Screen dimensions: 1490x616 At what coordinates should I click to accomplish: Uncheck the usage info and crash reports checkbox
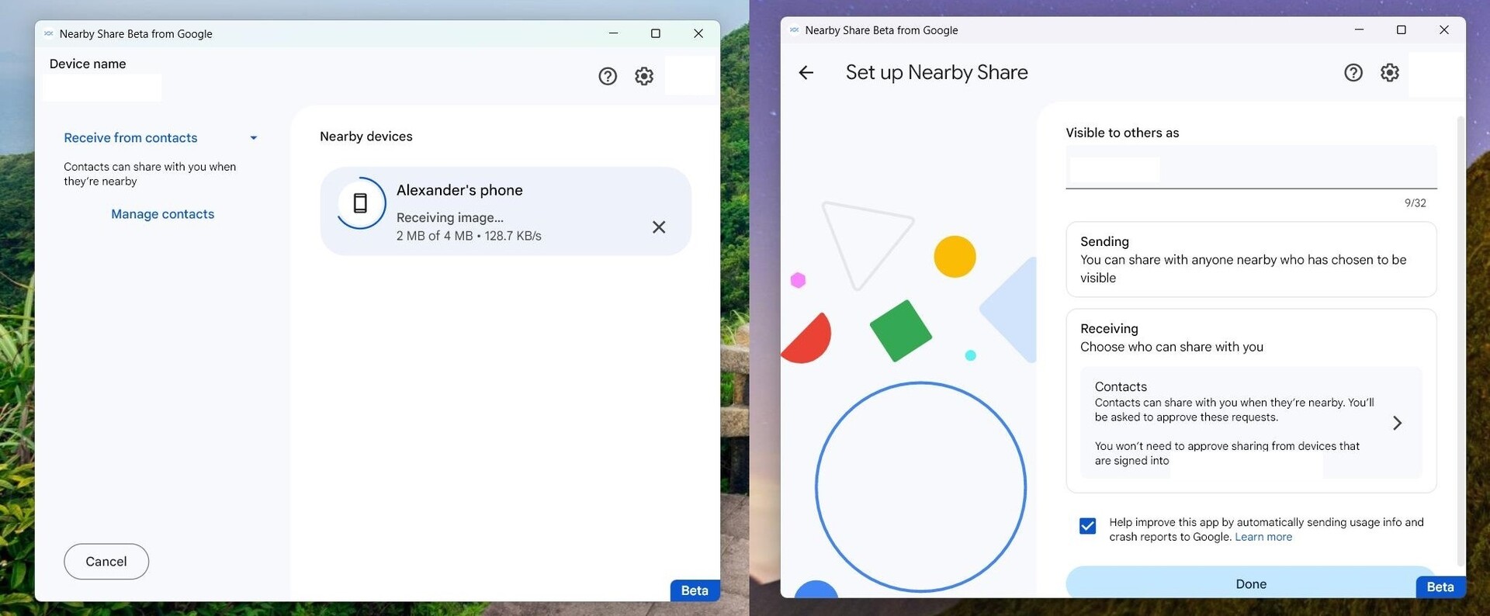coord(1088,526)
